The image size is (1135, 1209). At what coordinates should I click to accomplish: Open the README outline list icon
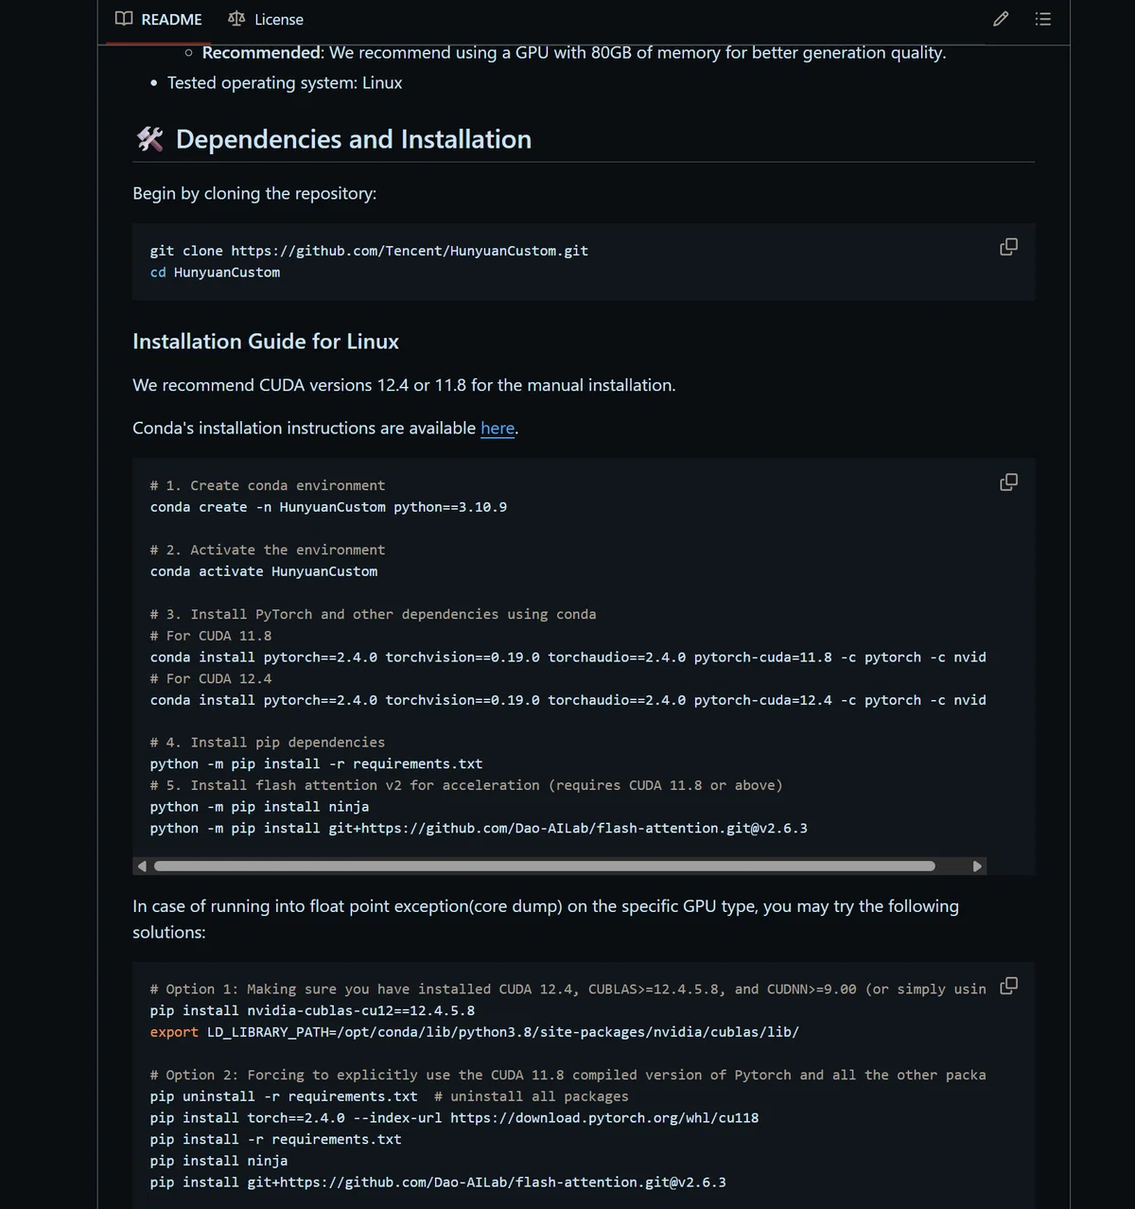coord(1043,19)
